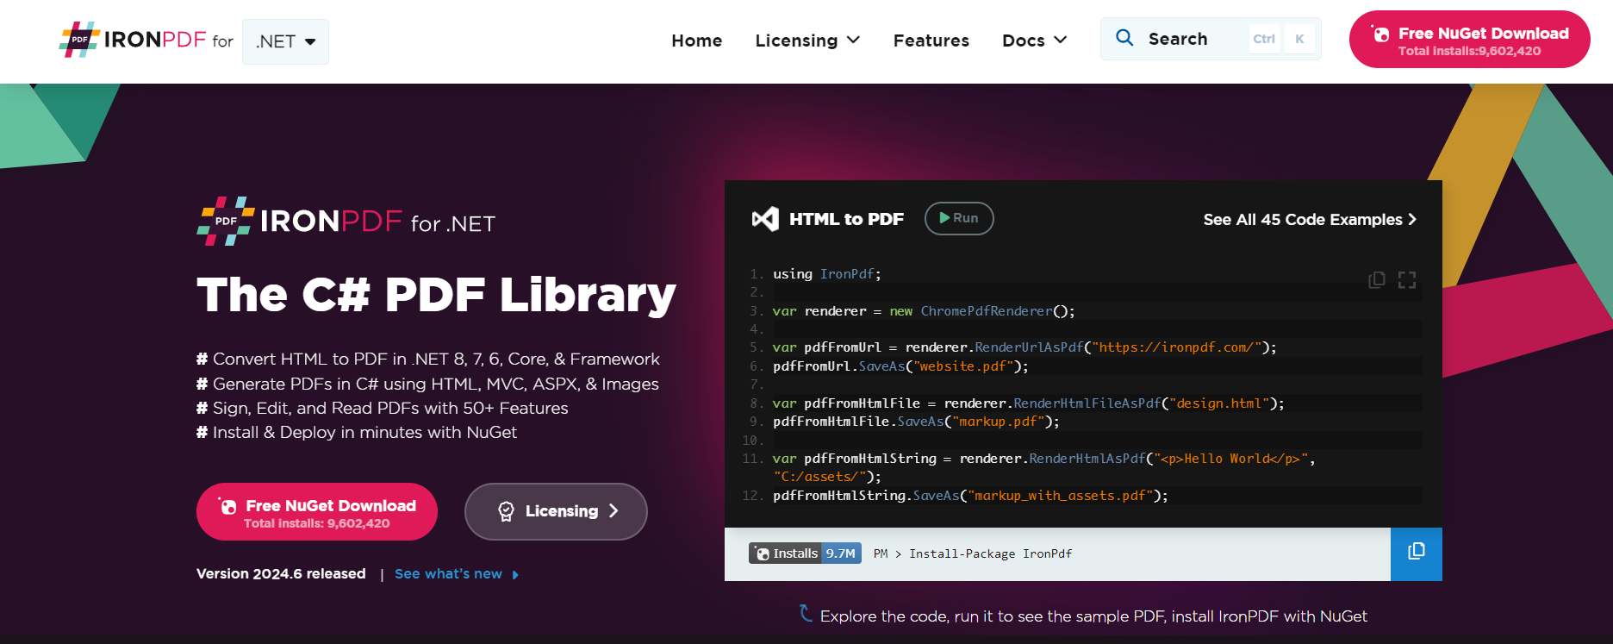Expand the Docs dropdown menu

point(1034,41)
